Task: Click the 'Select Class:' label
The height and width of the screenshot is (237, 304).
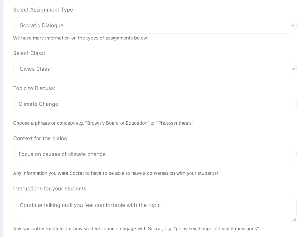Action: (x=29, y=53)
